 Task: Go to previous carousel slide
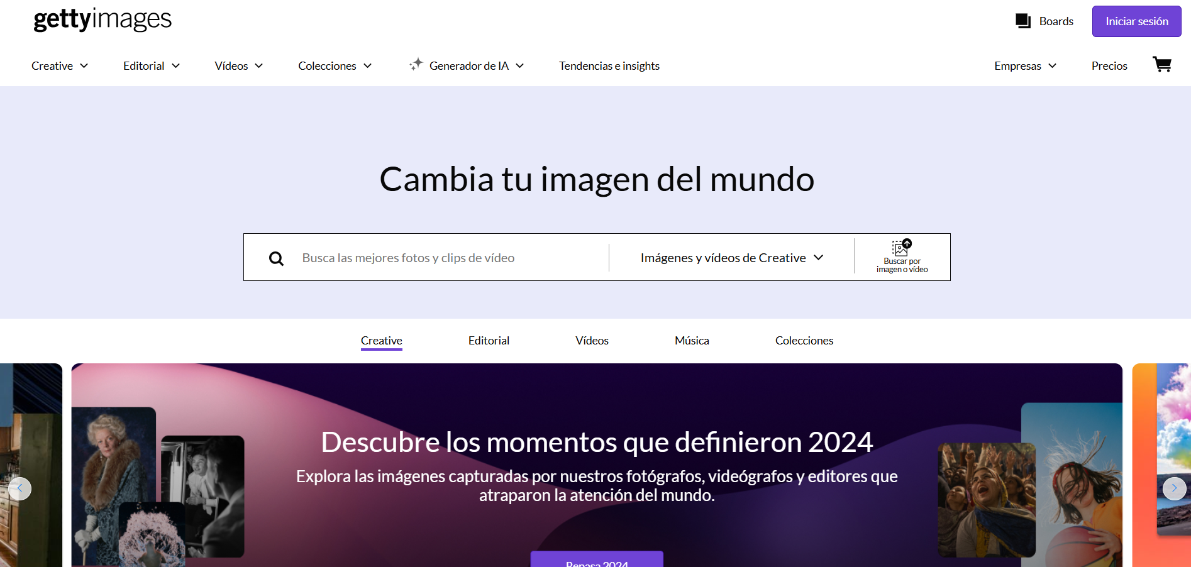(x=20, y=488)
